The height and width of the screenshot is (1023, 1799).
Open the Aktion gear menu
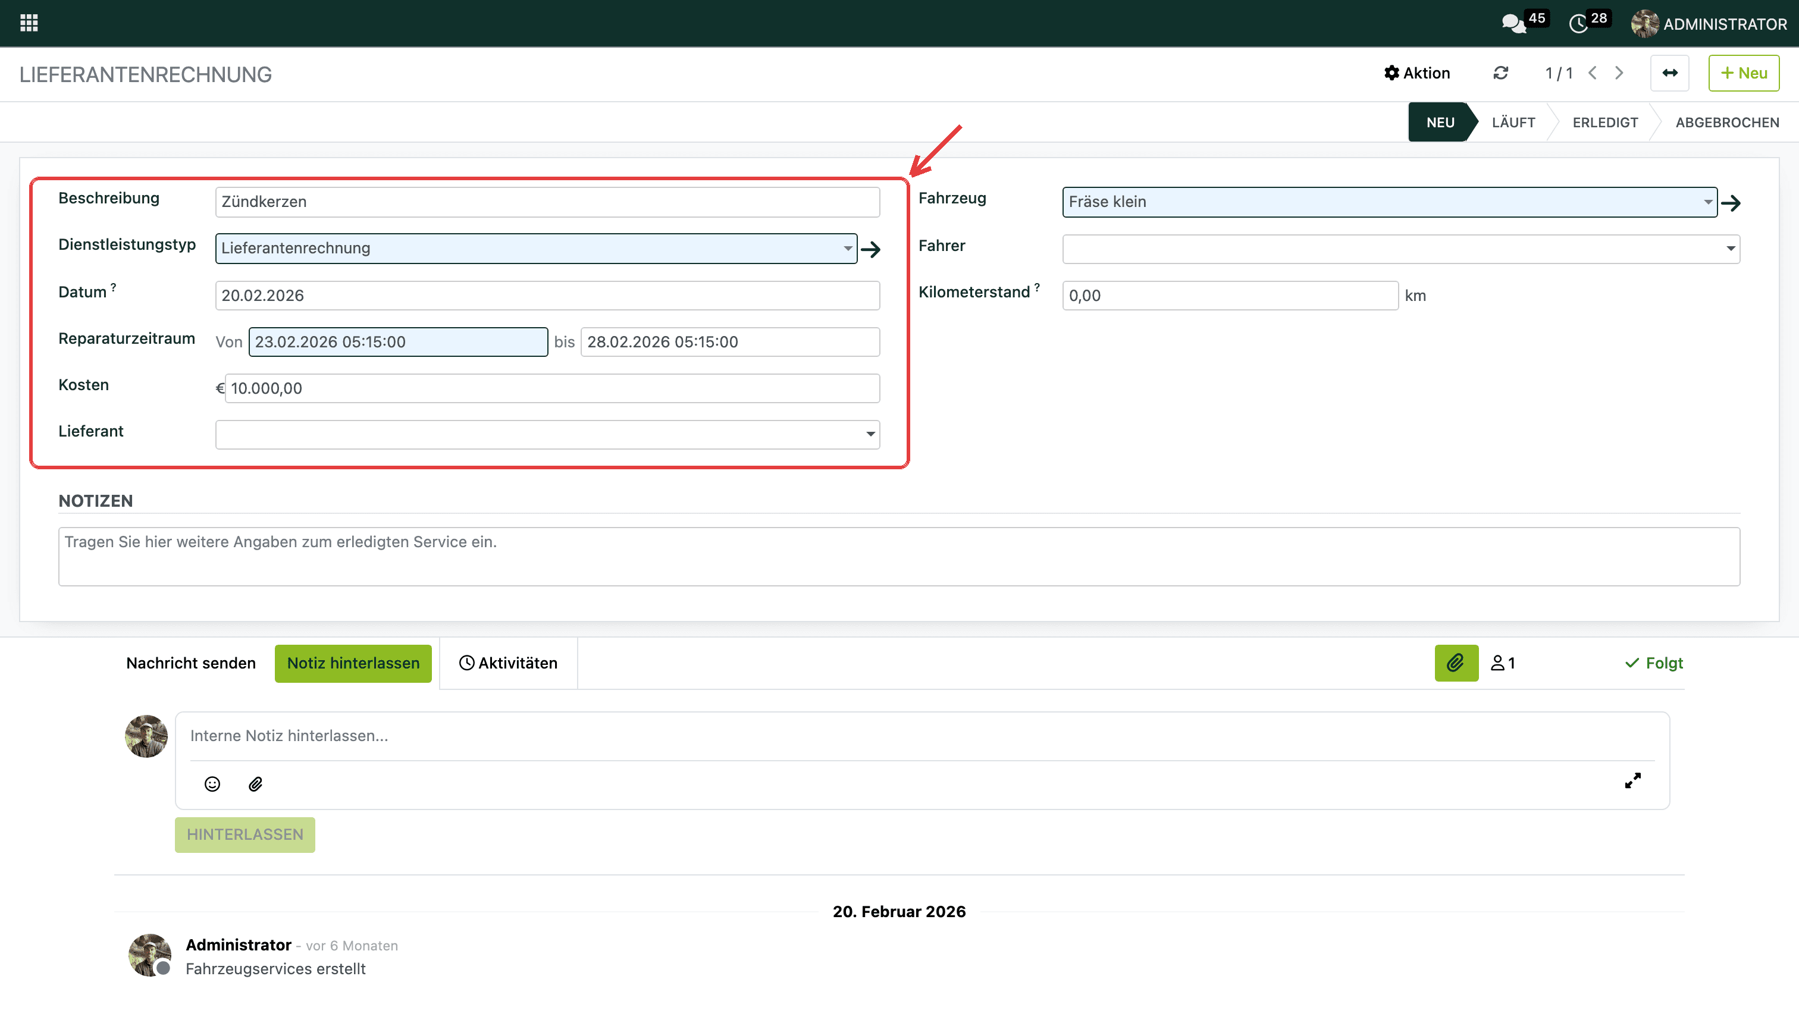point(1416,73)
